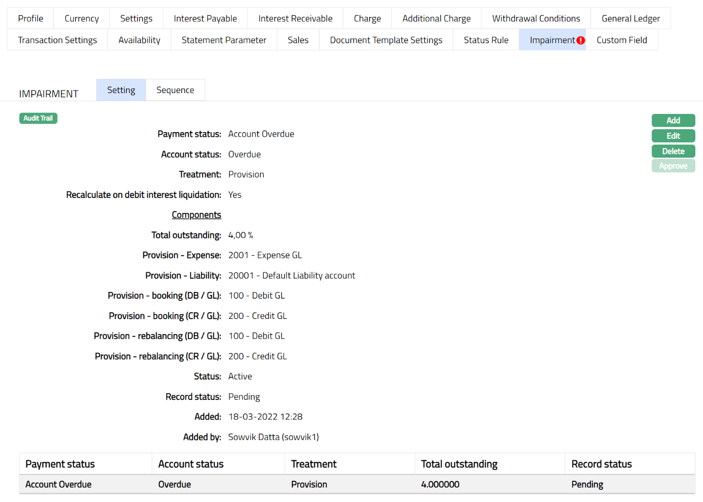The image size is (703, 502).
Task: Open the Status Rule tab
Action: (485, 40)
